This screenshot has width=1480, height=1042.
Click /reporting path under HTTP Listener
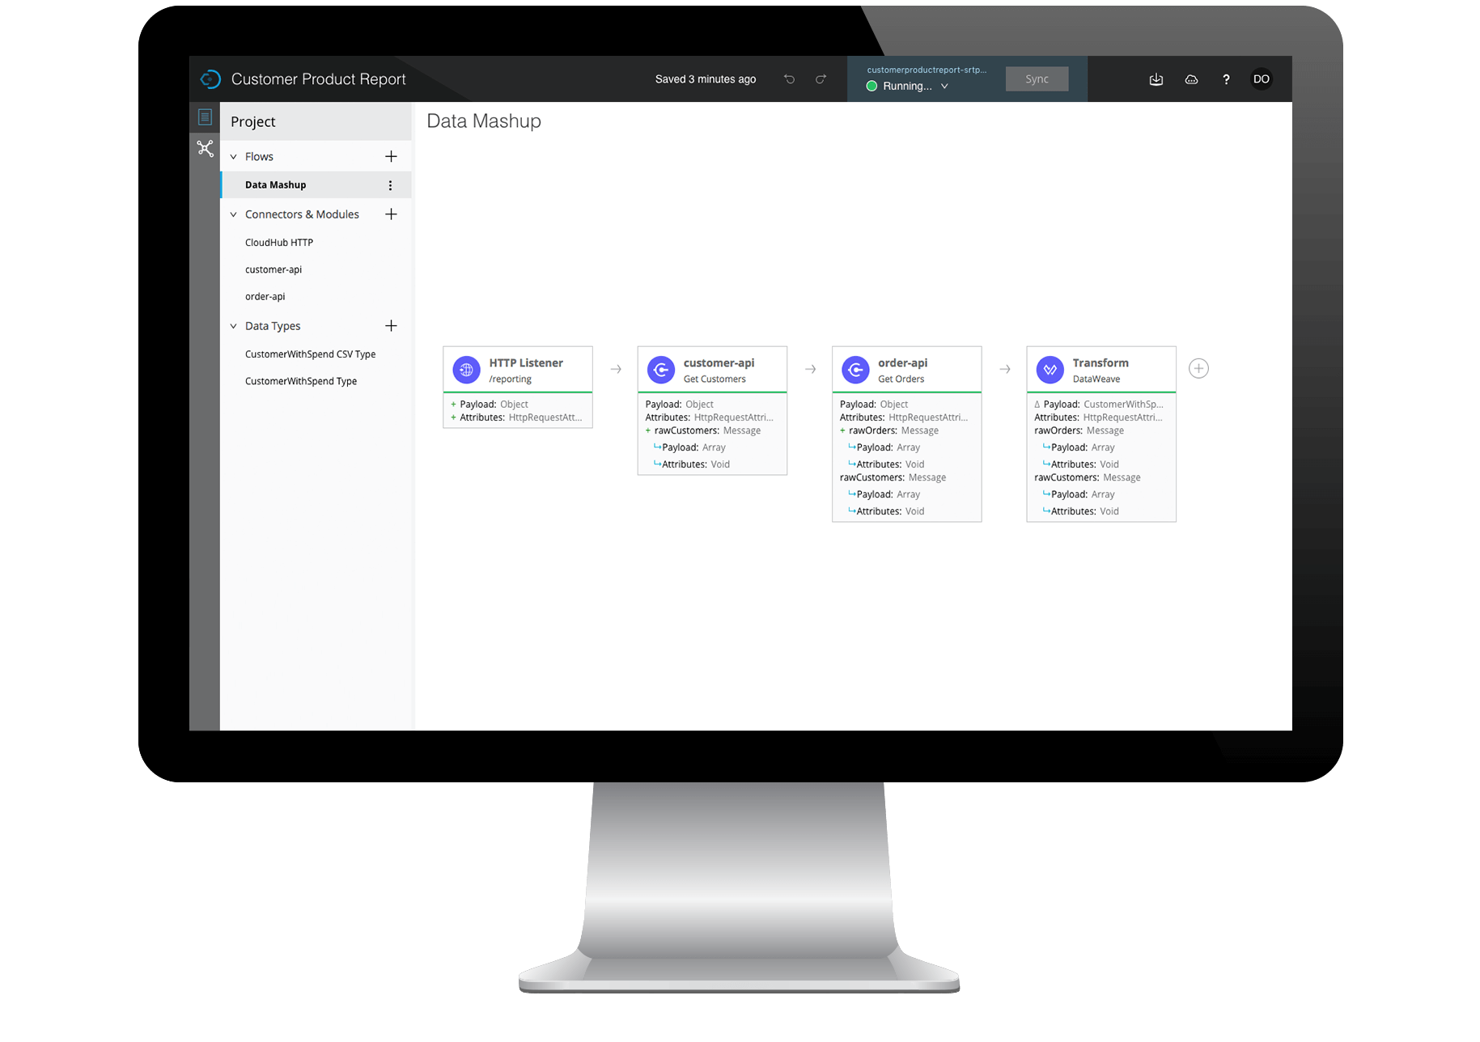(510, 379)
